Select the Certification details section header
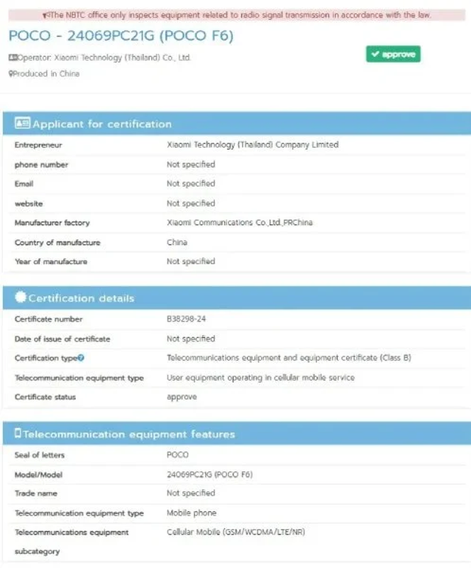The height and width of the screenshot is (568, 471). click(x=81, y=298)
